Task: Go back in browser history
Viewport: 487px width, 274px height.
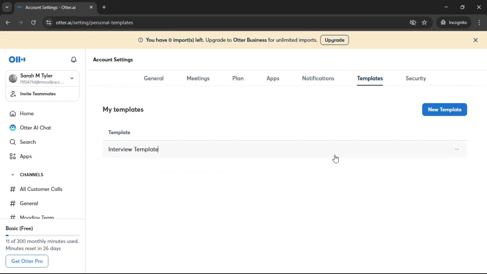Action: tap(8, 23)
